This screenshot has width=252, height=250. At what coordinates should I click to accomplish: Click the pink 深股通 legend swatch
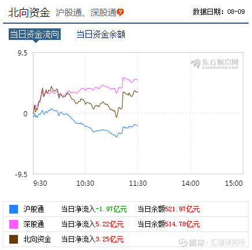click(13, 224)
